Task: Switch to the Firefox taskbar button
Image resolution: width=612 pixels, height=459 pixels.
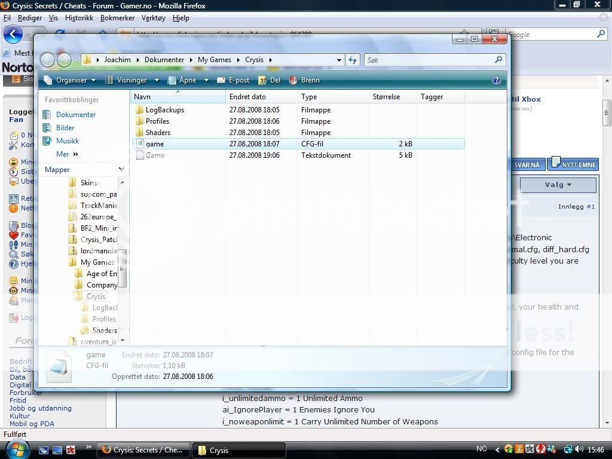Action: tap(143, 450)
